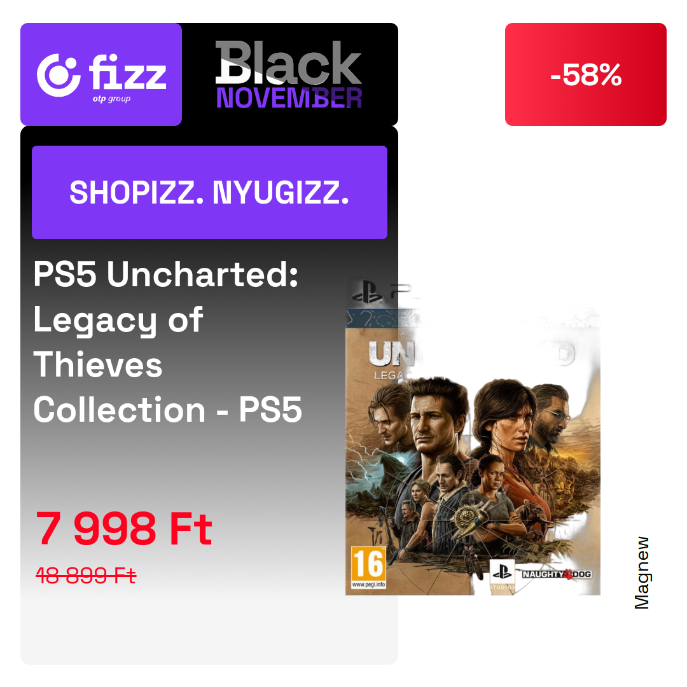Image resolution: width=687 pixels, height=687 pixels.
Task: Click the red -58% discount badge
Action: tap(585, 74)
